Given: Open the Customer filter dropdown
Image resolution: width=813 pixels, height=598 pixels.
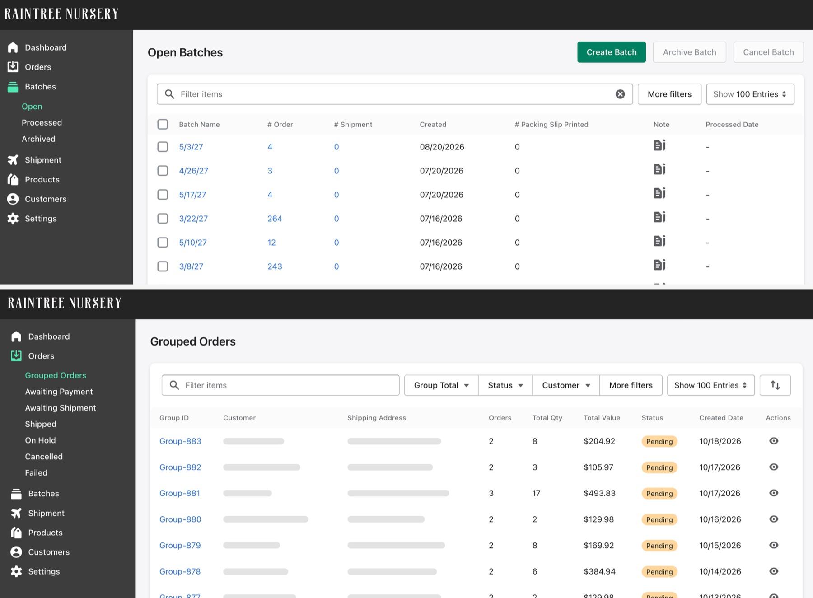Looking at the screenshot, I should pos(566,385).
